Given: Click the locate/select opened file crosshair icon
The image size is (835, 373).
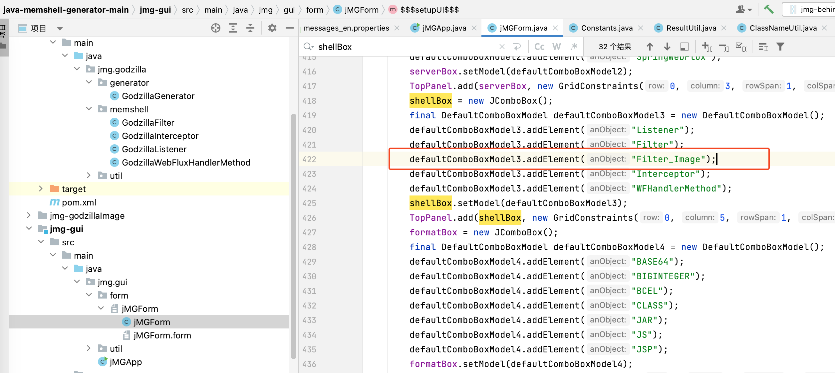Looking at the screenshot, I should (x=216, y=28).
